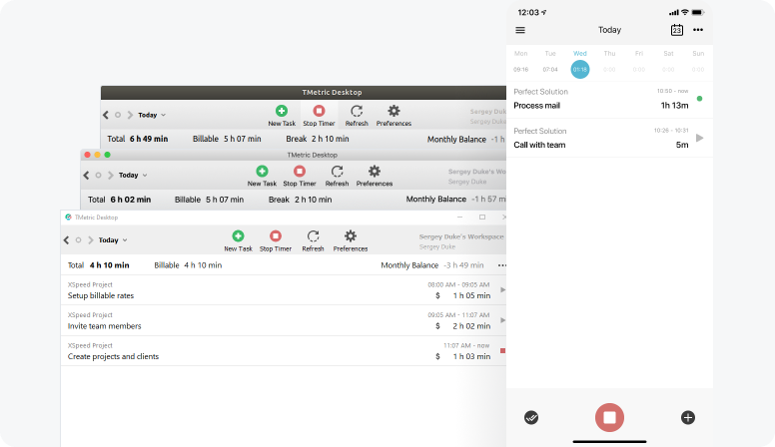
Task: Click New Task in the macOS TMetric window
Action: (x=262, y=176)
